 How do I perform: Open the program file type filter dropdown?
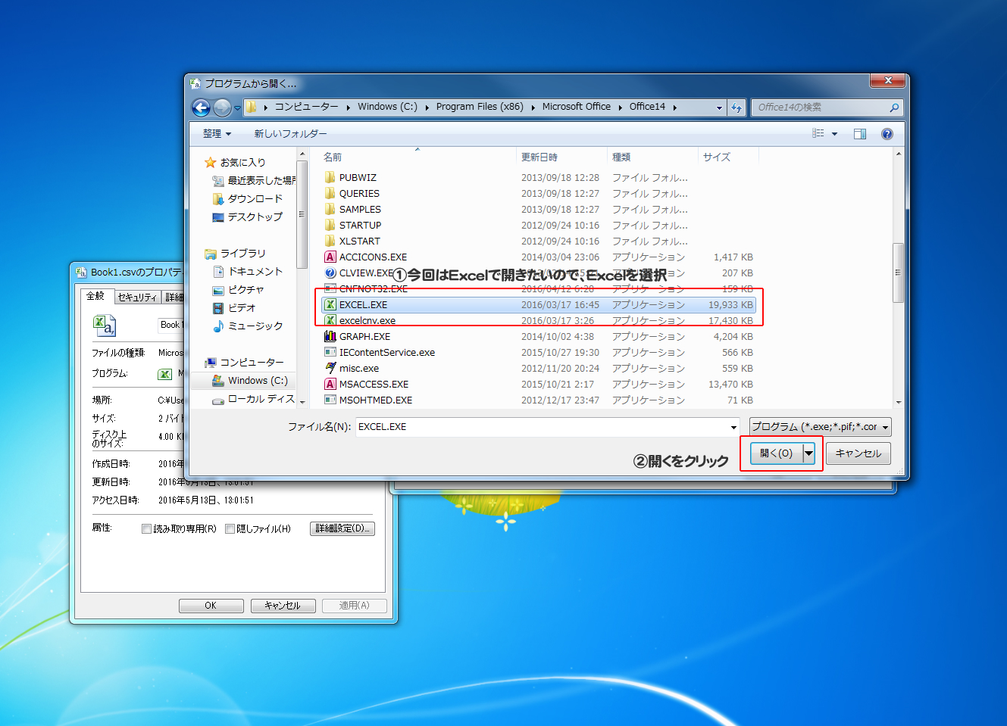click(885, 427)
